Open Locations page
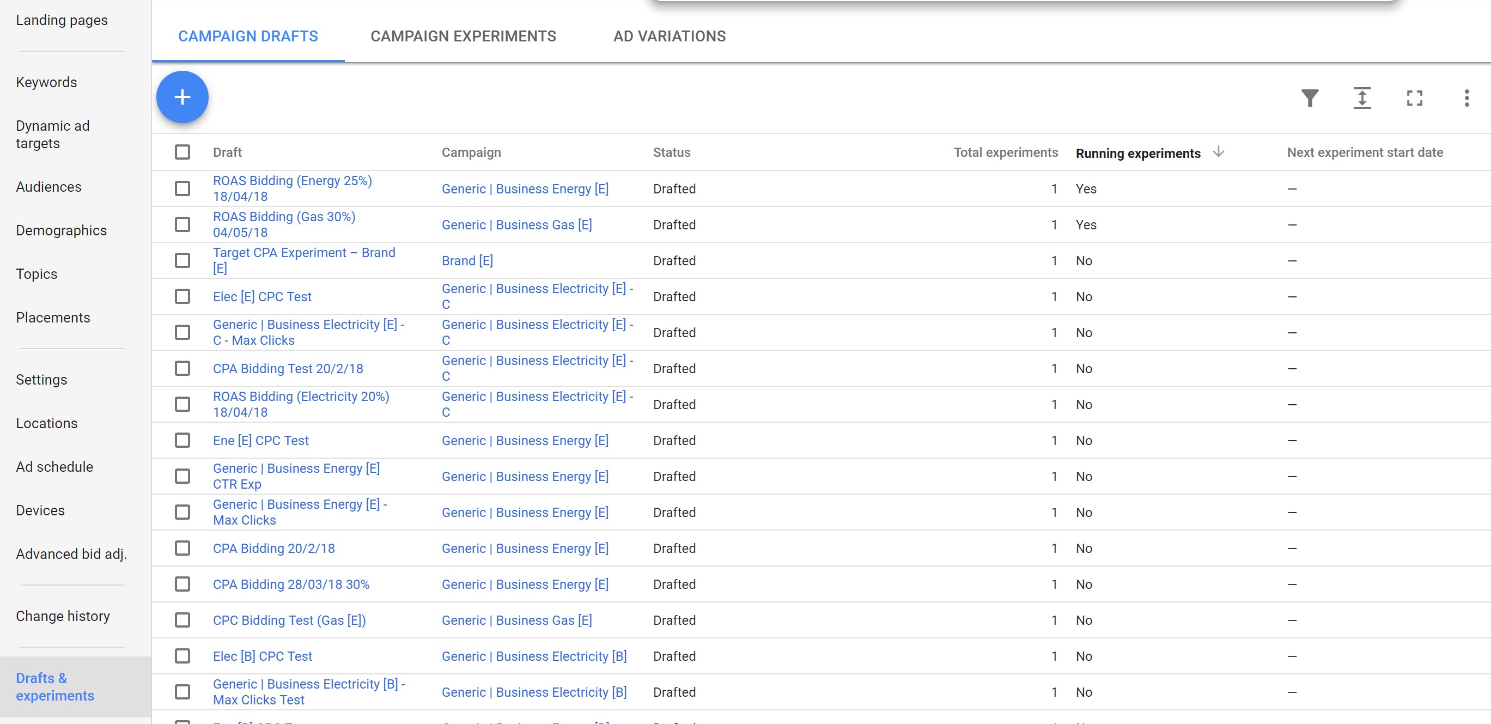This screenshot has height=724, width=1491. 46,423
